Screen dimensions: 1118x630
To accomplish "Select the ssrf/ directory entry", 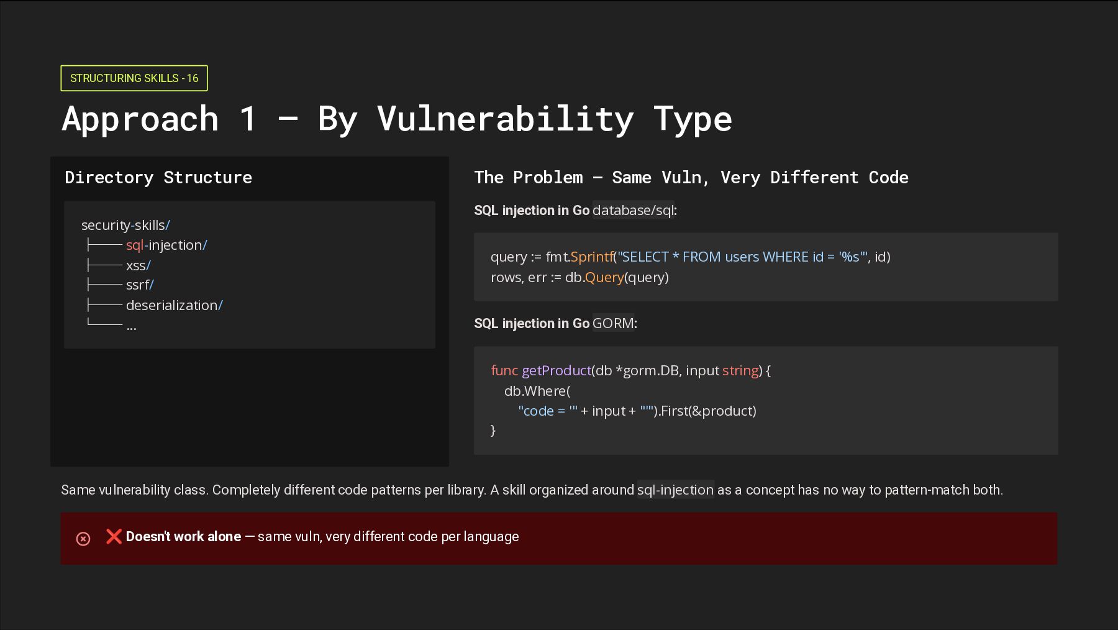I will coord(140,285).
